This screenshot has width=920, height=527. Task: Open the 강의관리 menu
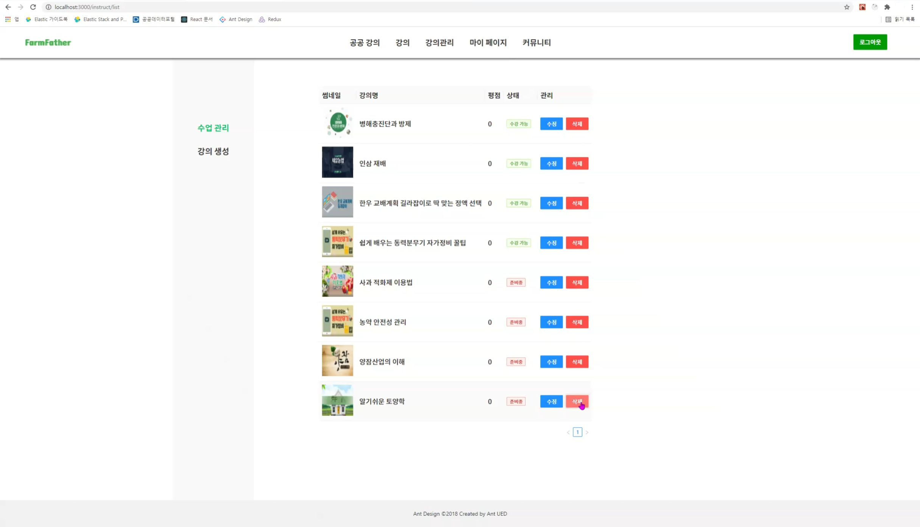439,42
